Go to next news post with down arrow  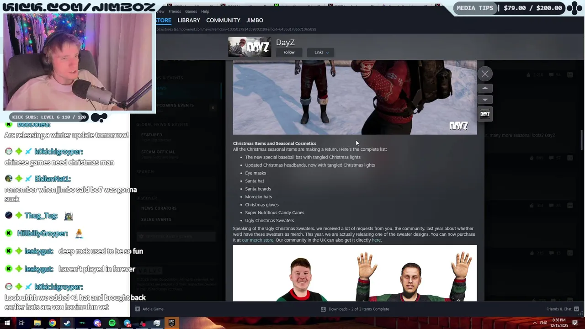[x=485, y=100]
